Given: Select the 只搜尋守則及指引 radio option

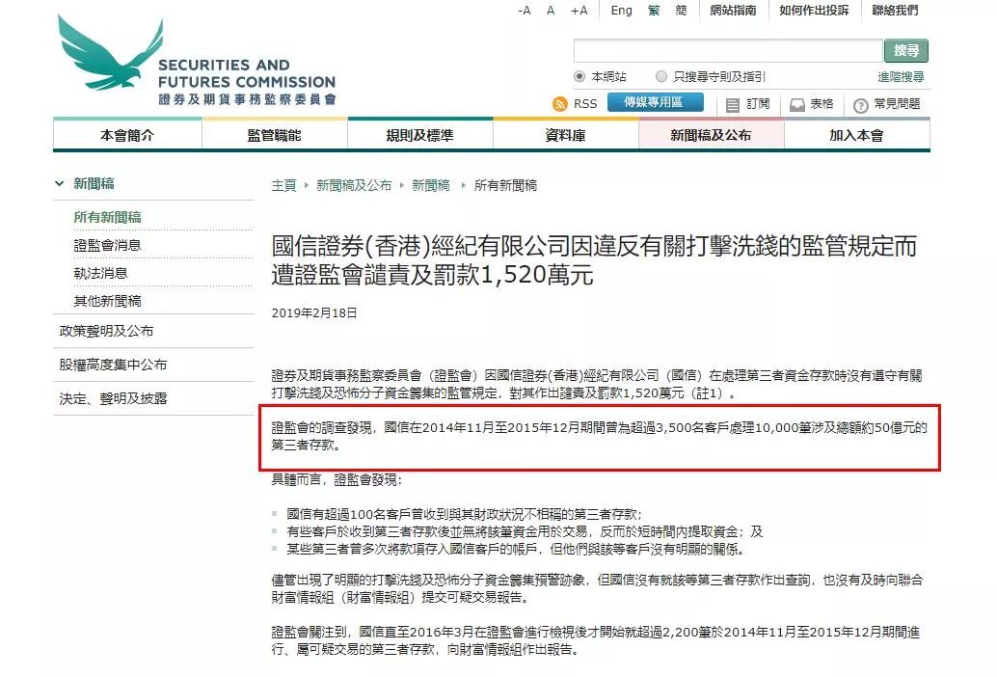Looking at the screenshot, I should (661, 76).
